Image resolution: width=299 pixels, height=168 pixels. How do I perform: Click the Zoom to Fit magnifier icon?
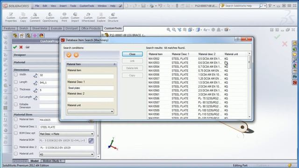pos(168,30)
